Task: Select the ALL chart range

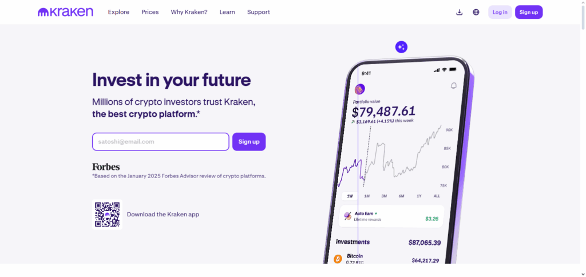Action: 437,196
